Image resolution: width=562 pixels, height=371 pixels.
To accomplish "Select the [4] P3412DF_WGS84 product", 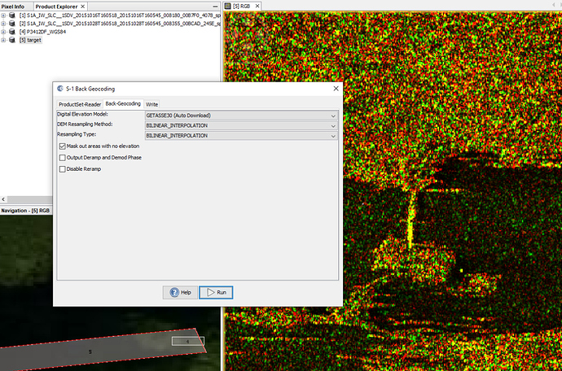I will (42, 32).
